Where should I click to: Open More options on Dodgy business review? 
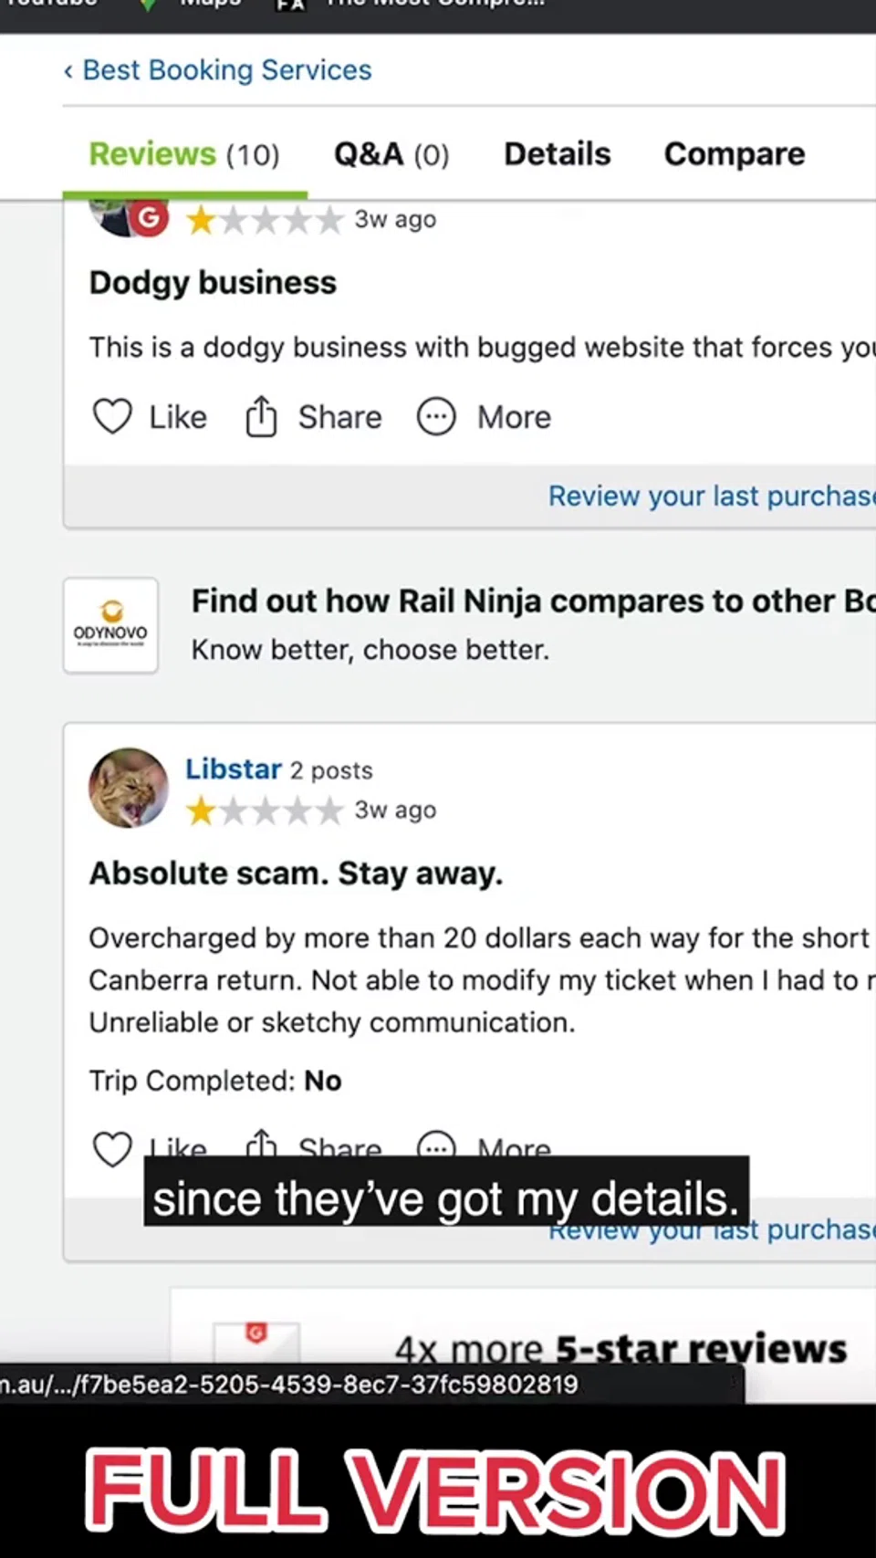[x=436, y=417]
